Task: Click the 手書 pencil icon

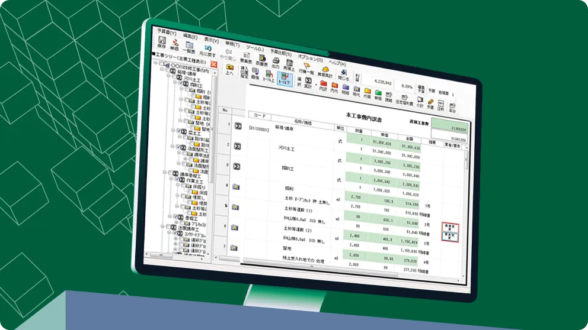Action: [430, 101]
